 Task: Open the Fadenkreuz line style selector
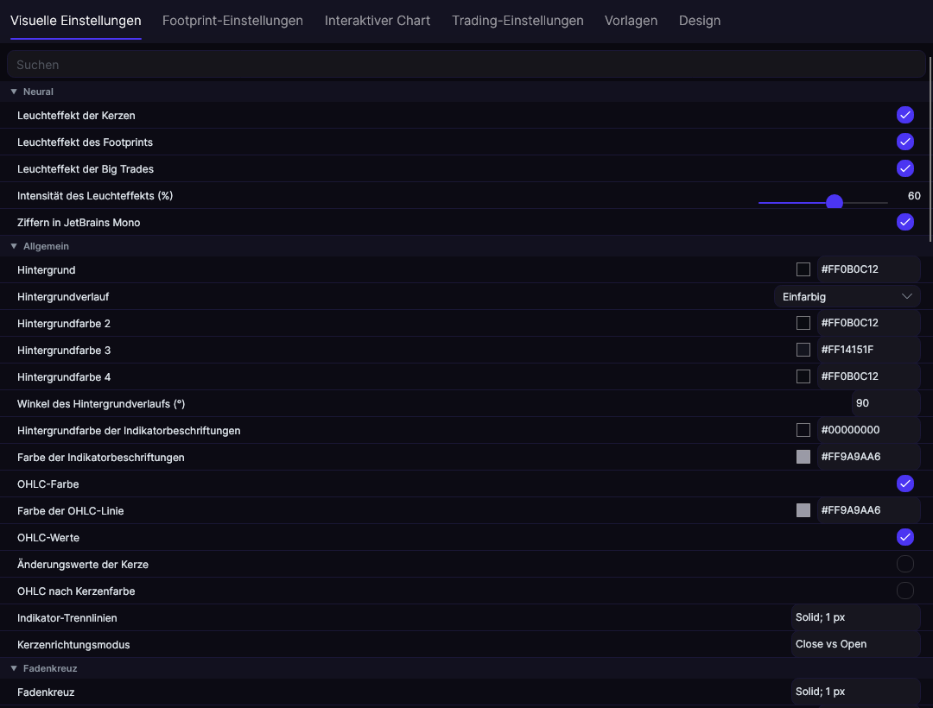(x=855, y=692)
